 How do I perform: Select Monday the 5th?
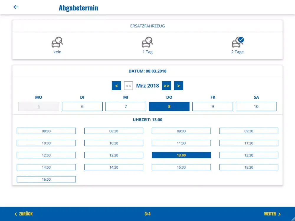tap(39, 107)
